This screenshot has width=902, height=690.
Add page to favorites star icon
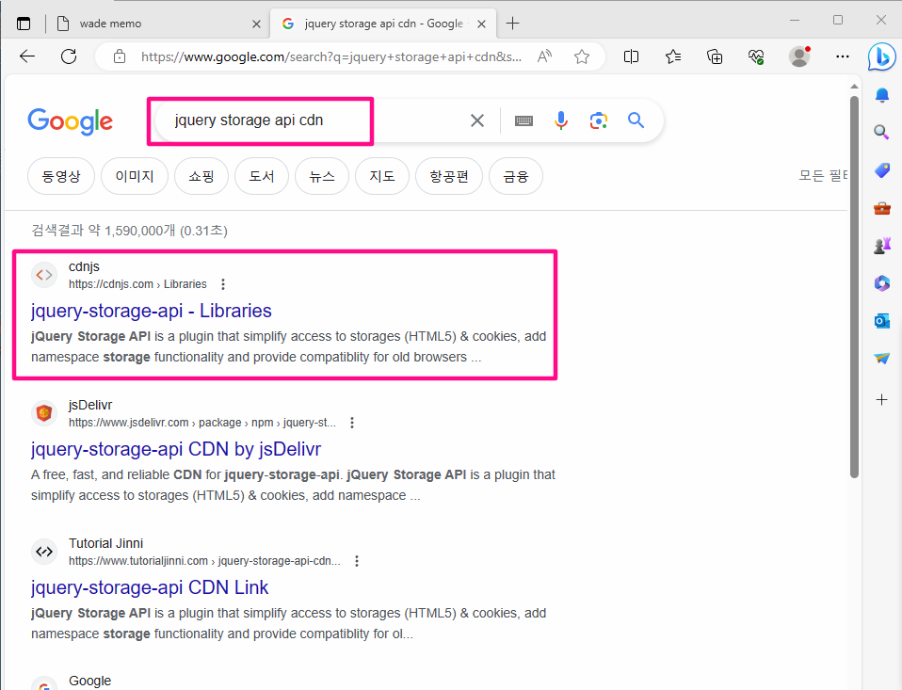click(582, 56)
